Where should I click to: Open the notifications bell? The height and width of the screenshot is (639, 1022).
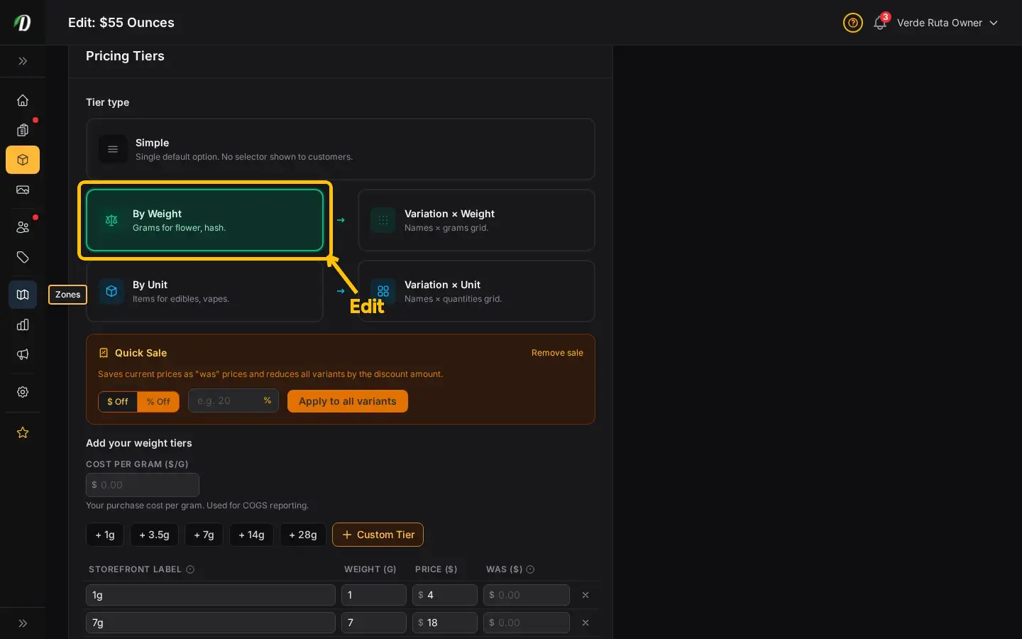[880, 23]
